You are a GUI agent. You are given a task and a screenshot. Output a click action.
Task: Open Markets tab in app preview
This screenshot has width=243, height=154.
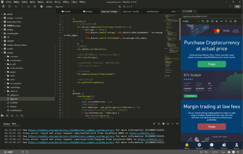click(x=199, y=146)
